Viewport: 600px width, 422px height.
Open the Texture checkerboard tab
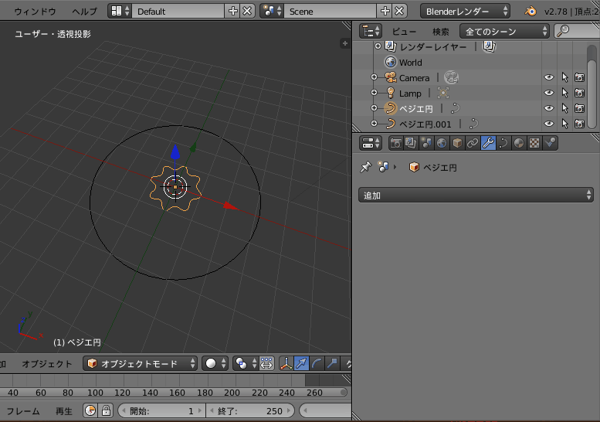(x=534, y=143)
